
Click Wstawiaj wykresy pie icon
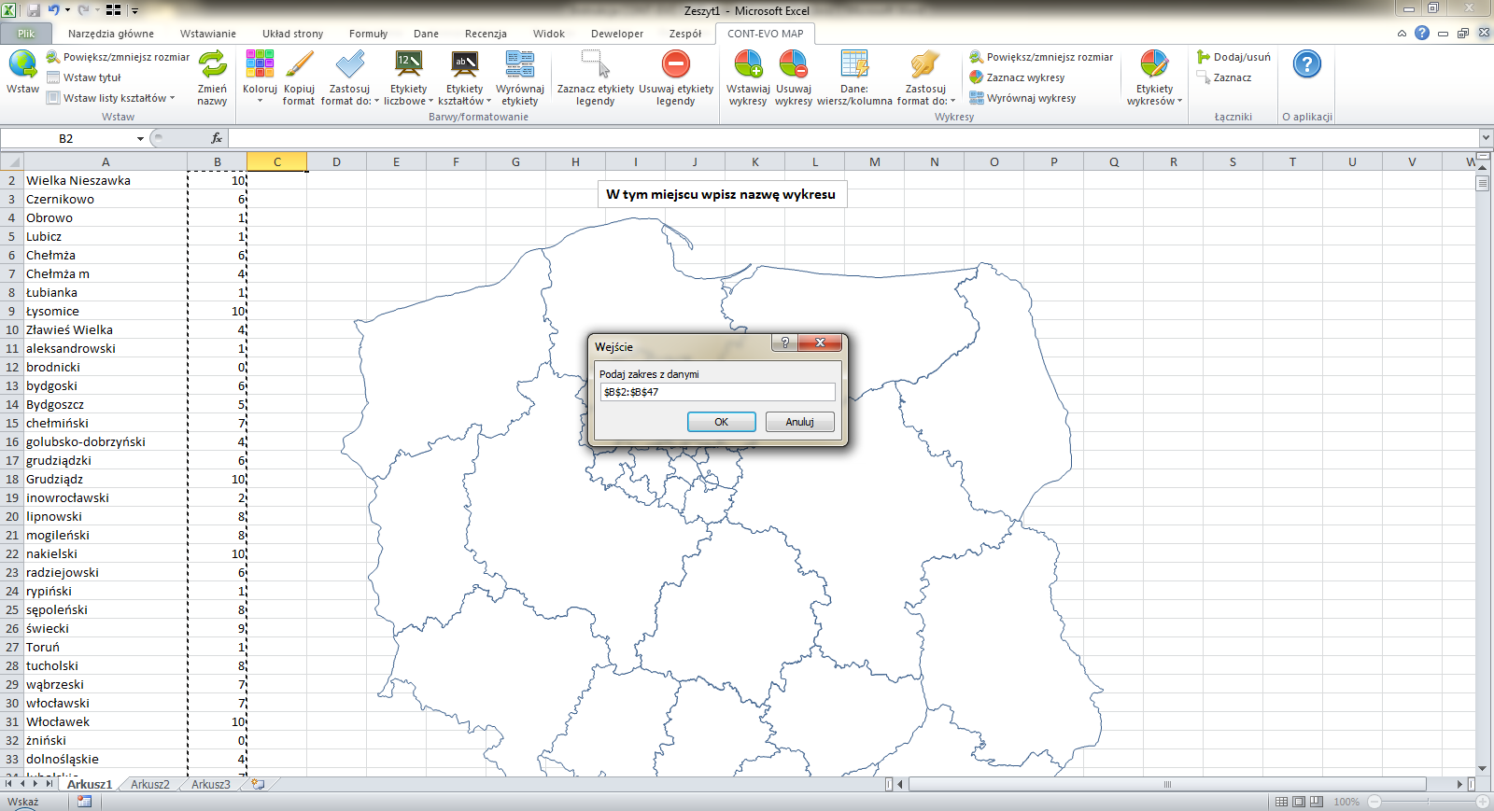point(748,65)
